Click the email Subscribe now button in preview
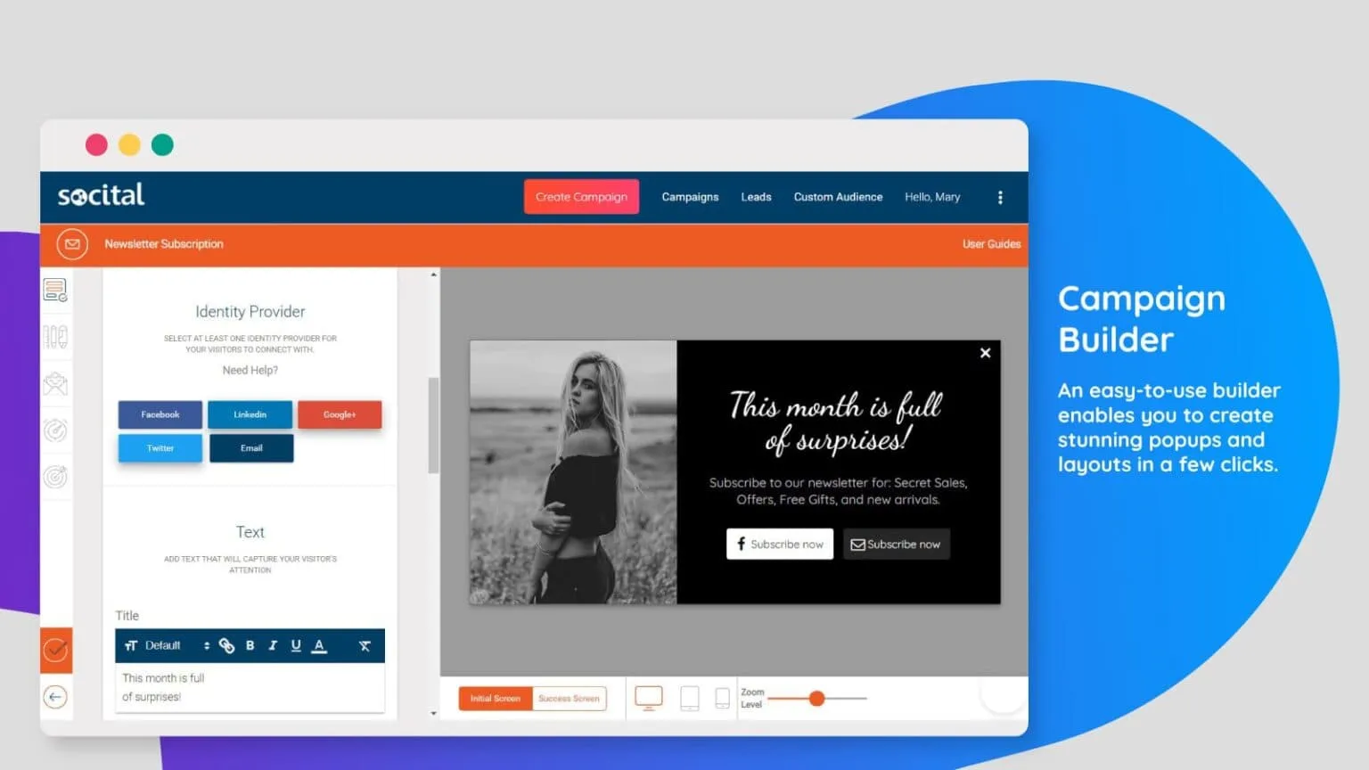 tap(897, 545)
